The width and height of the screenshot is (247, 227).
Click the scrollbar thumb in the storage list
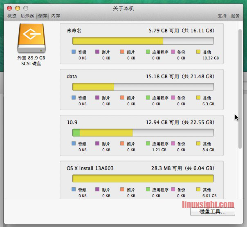pos(240,89)
